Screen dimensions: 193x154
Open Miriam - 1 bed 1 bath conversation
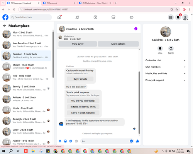click(x=26, y=67)
